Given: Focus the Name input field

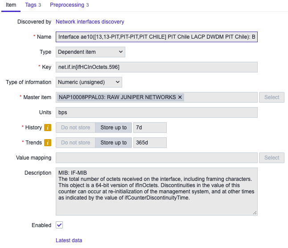Looking at the screenshot, I should coord(156,37).
